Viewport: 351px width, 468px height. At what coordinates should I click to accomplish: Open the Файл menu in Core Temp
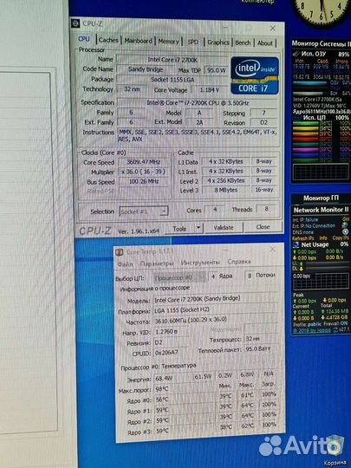125,264
